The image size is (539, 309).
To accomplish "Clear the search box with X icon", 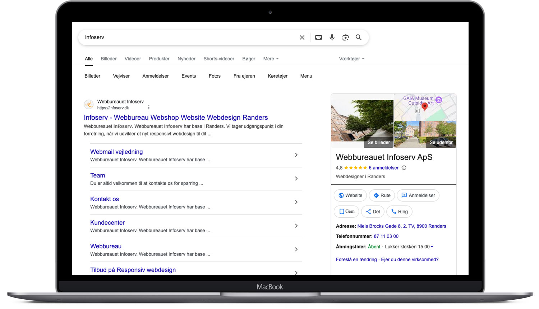I will 302,37.
